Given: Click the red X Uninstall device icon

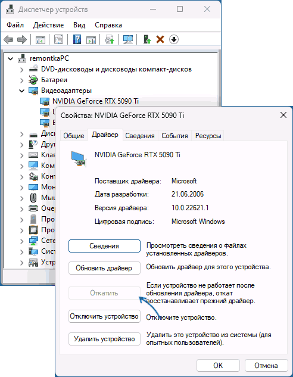Looking at the screenshot, I should 160,39.
